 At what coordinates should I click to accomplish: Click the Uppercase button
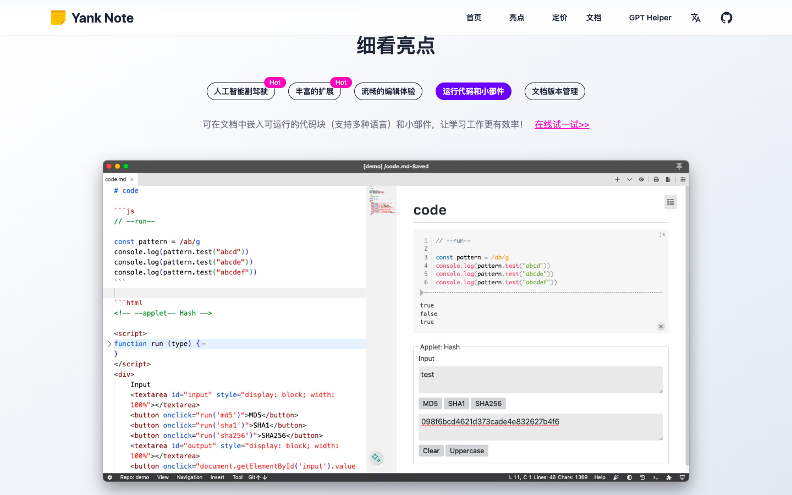point(467,451)
